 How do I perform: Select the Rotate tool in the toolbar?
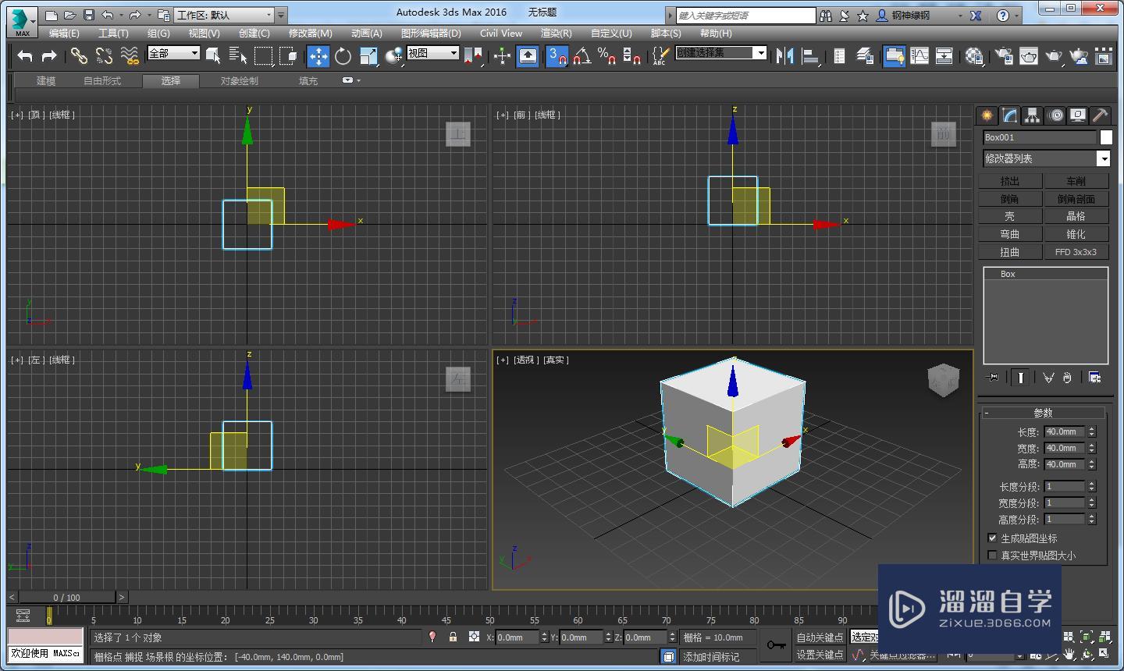343,55
